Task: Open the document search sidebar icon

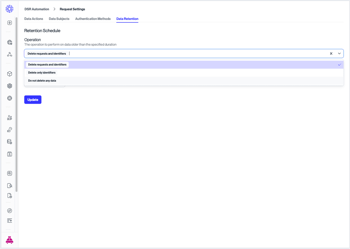Action: click(x=9, y=185)
